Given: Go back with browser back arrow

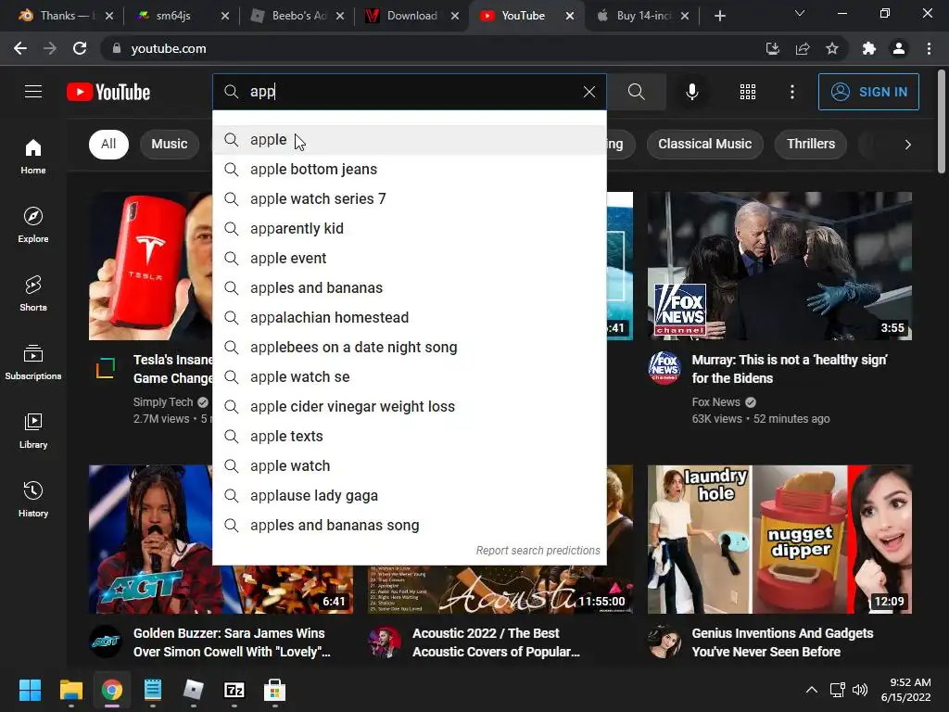Looking at the screenshot, I should [20, 48].
